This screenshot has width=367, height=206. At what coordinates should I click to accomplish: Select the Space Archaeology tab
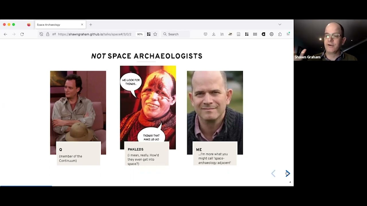tap(60, 25)
